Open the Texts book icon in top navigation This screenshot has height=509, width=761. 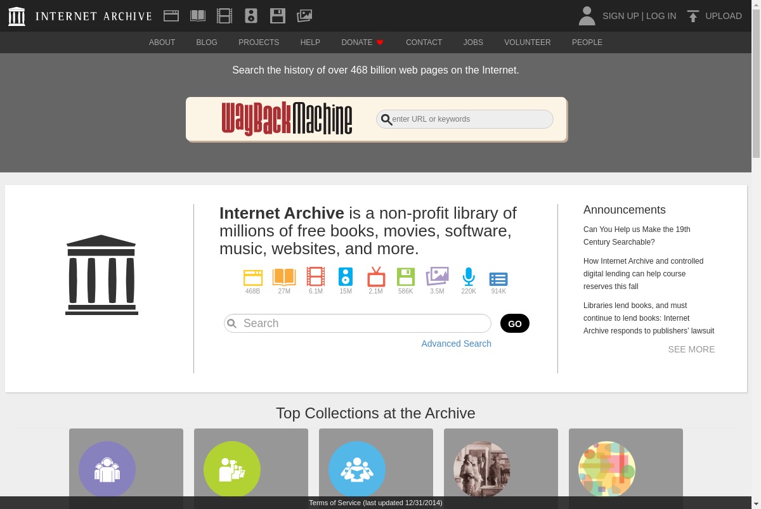click(x=198, y=16)
